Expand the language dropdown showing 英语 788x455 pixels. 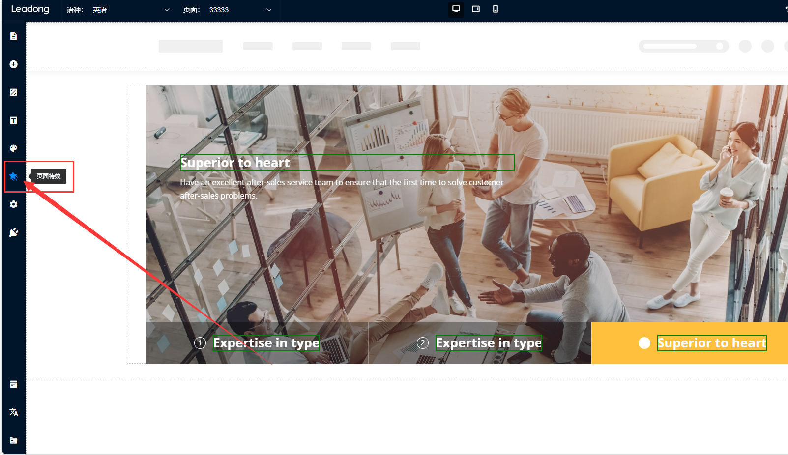pos(130,10)
